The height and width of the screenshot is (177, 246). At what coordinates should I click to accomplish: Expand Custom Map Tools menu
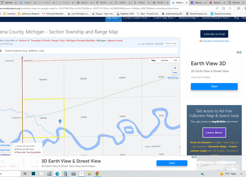(164, 18)
